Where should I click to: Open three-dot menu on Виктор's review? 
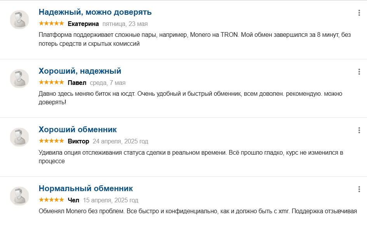point(359,130)
